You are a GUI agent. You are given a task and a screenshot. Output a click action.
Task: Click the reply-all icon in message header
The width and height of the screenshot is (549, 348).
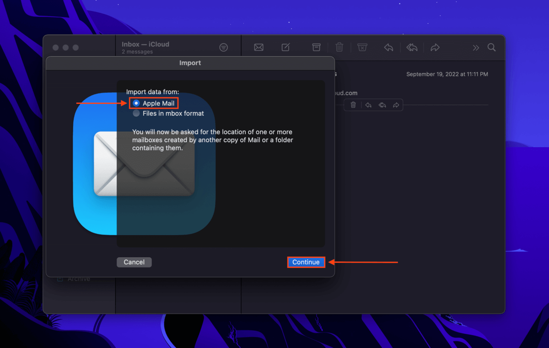[382, 105]
